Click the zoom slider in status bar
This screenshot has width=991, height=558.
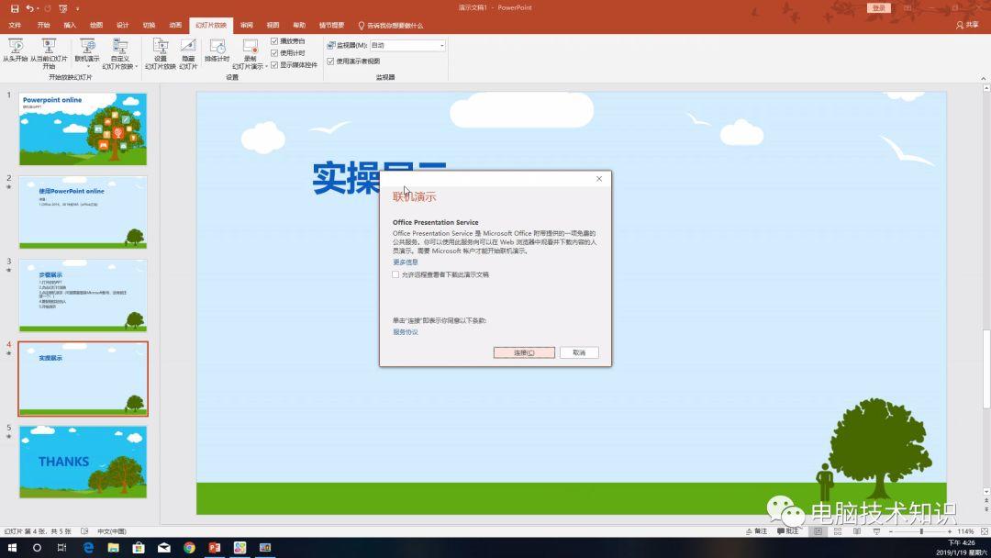point(920,531)
